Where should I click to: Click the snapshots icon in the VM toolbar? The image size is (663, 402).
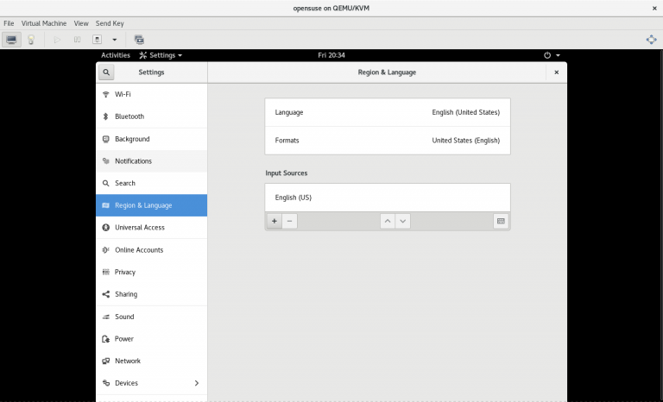(x=139, y=40)
